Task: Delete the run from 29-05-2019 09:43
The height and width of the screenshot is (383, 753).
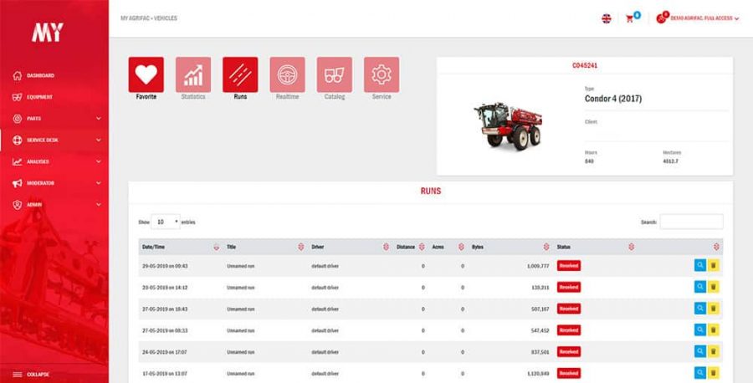Action: pos(714,265)
